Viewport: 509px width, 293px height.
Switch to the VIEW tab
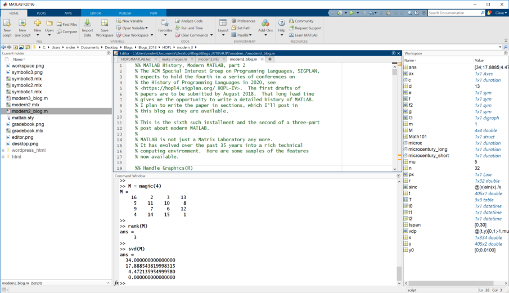pos(153,13)
